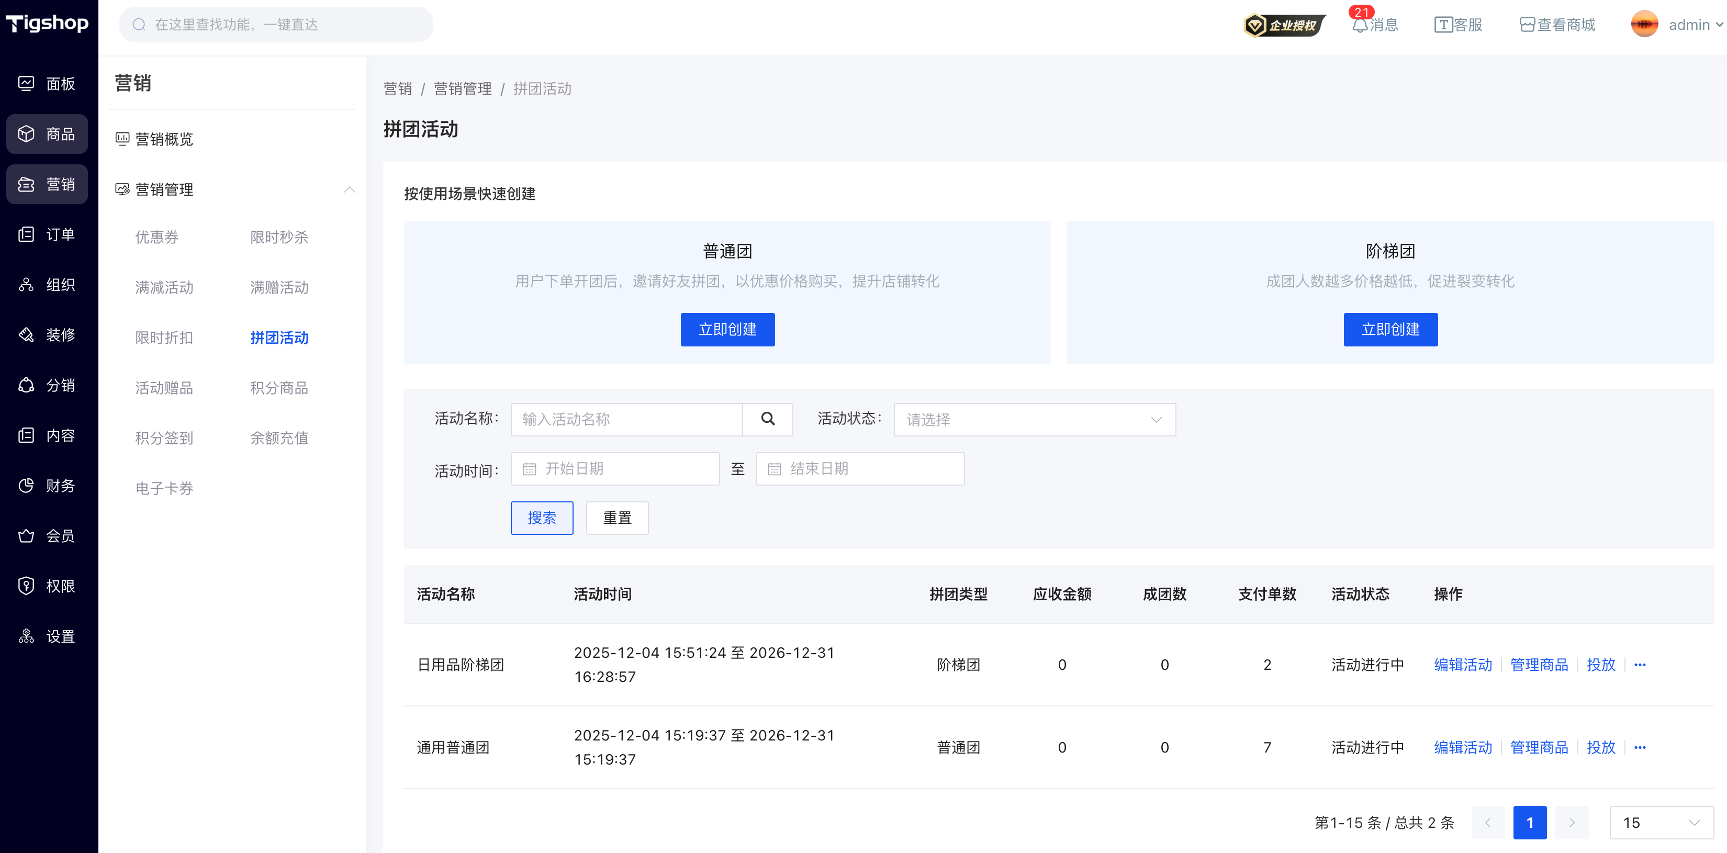
Task: Open 营销概览 in the side menu
Action: click(164, 140)
